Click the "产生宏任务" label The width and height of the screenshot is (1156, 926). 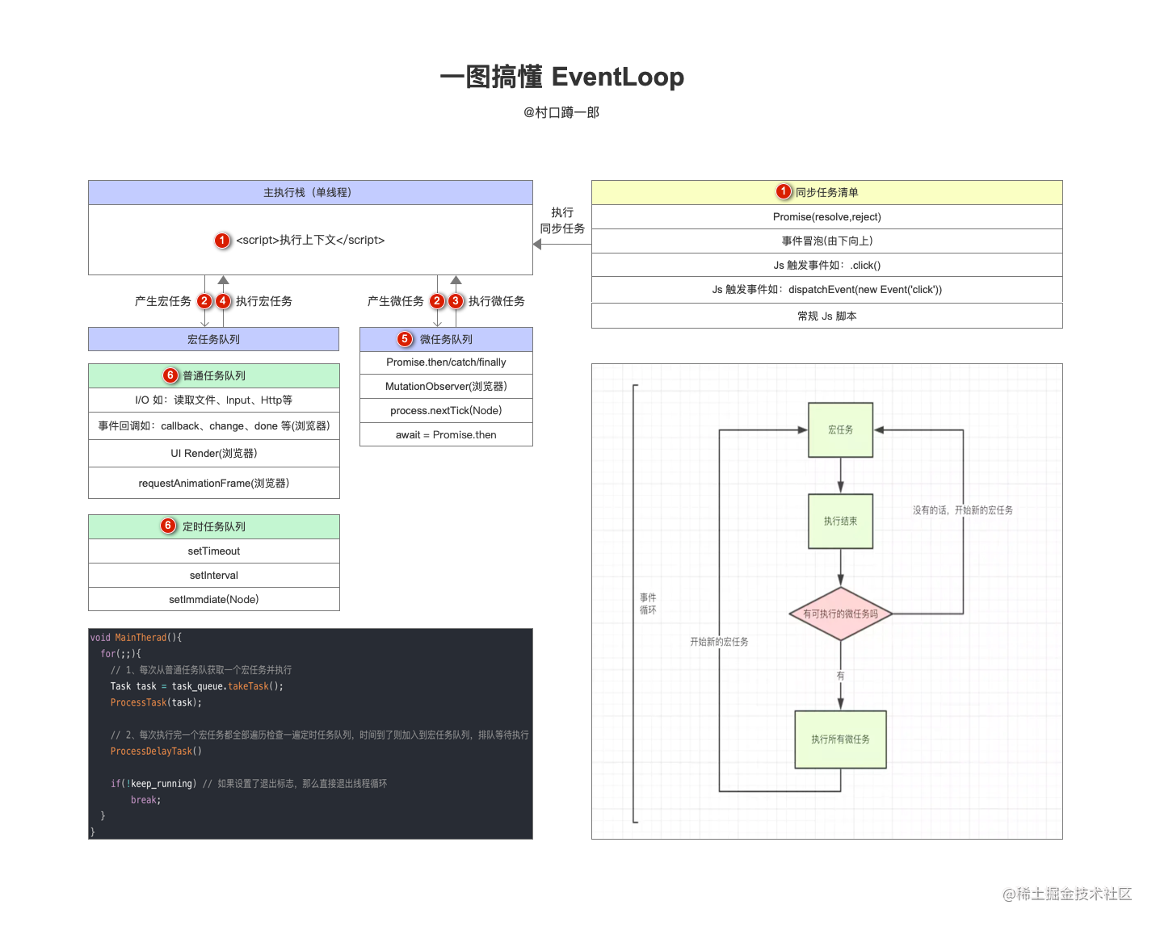(163, 301)
